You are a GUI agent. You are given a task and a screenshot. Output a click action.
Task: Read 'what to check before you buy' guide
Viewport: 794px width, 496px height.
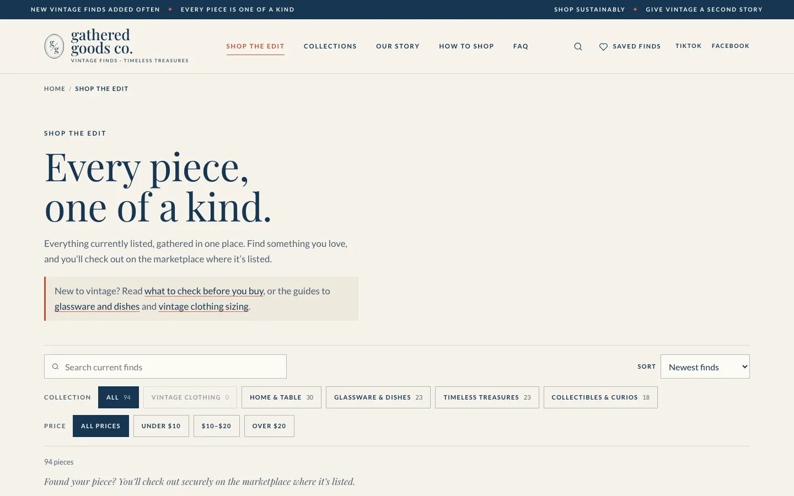point(204,291)
